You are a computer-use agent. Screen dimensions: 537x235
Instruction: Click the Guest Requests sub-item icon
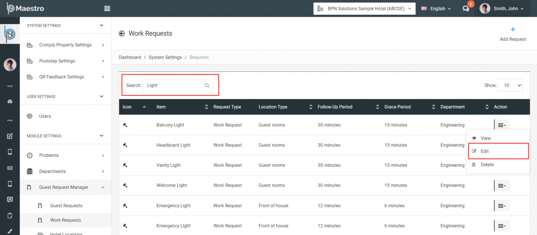(40, 206)
